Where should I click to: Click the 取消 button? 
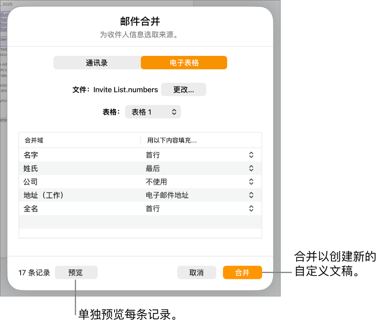196,272
